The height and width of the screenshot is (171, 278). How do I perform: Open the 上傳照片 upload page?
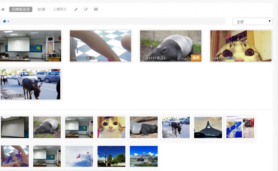click(60, 9)
